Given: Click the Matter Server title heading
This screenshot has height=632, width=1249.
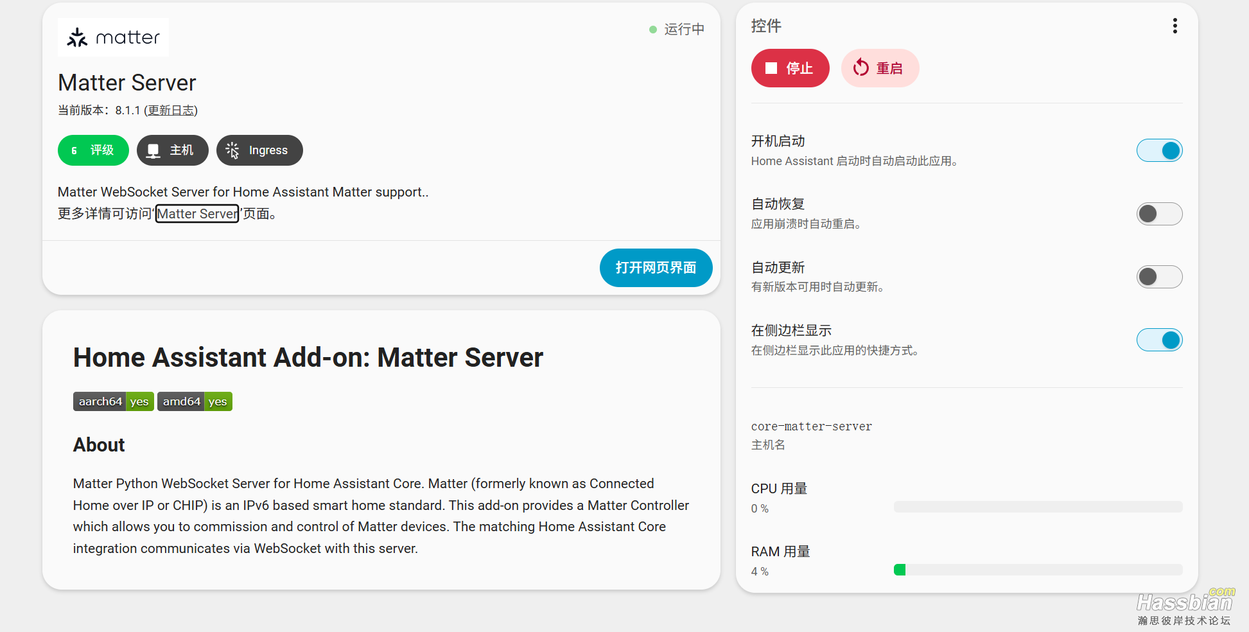Looking at the screenshot, I should tap(127, 83).
